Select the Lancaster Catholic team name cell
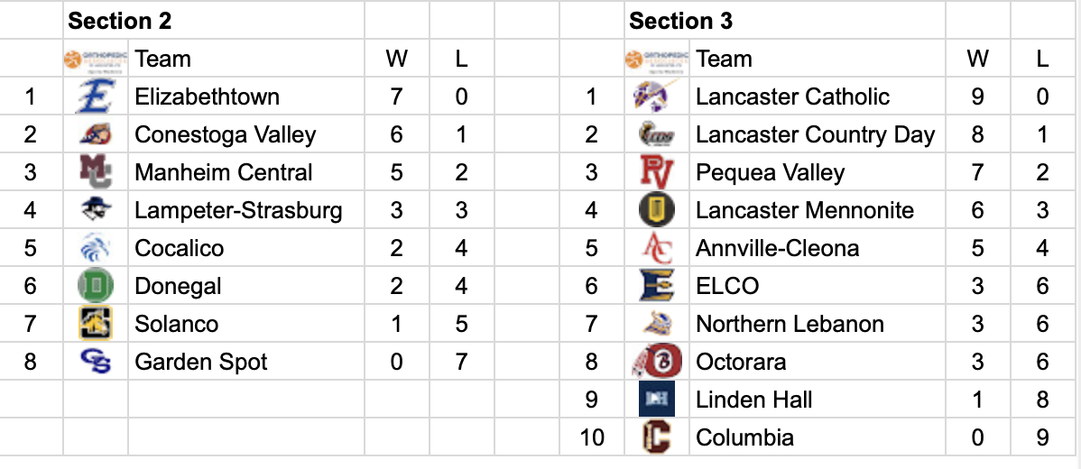 792,97
